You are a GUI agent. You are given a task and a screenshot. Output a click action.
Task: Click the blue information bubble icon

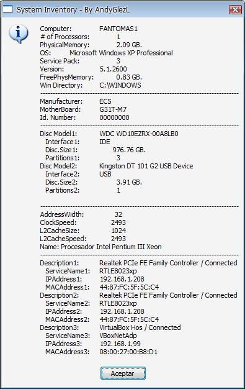[18, 34]
